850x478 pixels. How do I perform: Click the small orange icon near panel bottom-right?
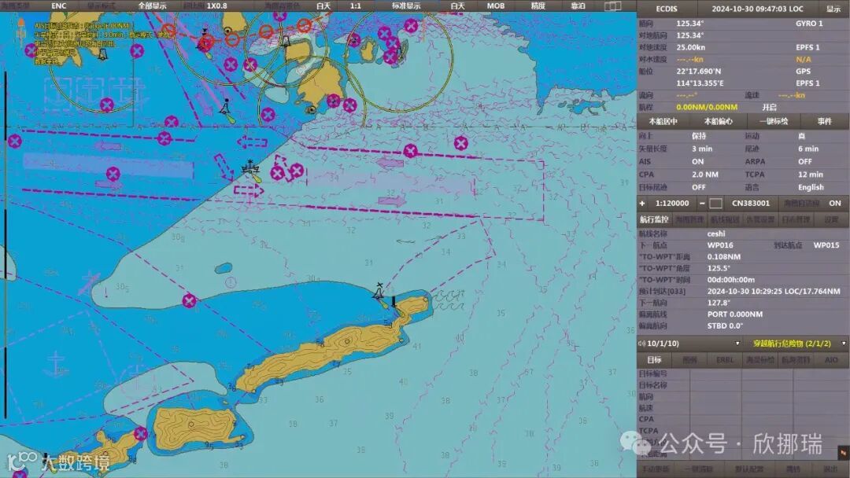[843, 451]
